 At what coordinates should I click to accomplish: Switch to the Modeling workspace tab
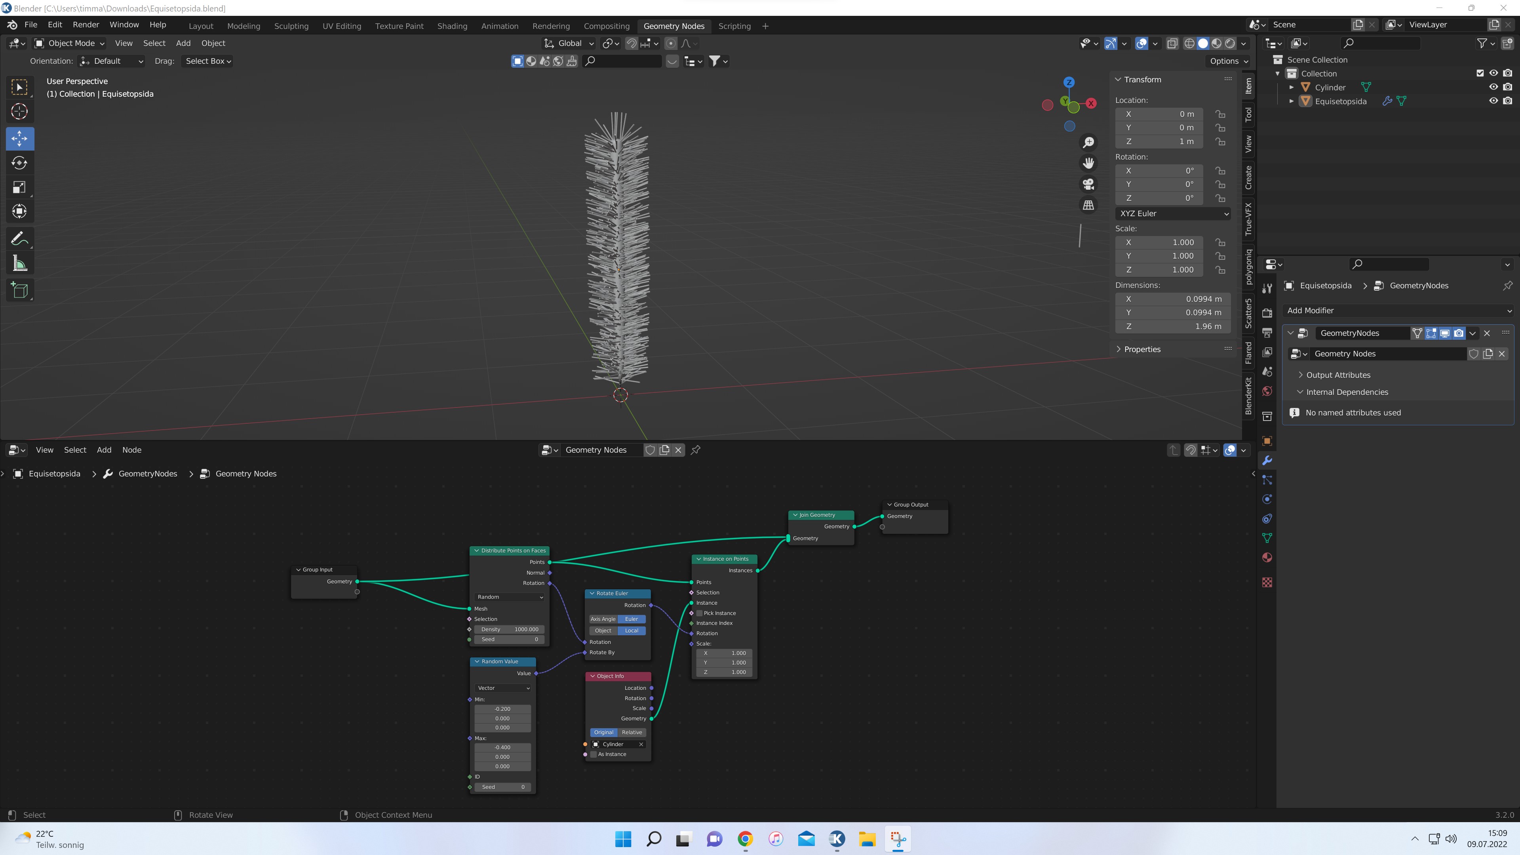(x=243, y=26)
